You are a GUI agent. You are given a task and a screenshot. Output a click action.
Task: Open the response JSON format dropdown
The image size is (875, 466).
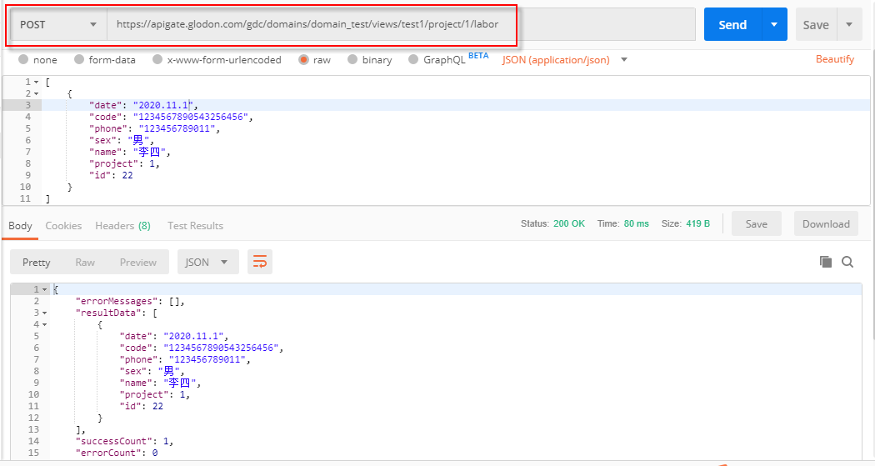207,262
